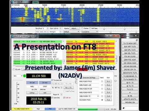Click the Pwr slider handle

pos(115,81)
